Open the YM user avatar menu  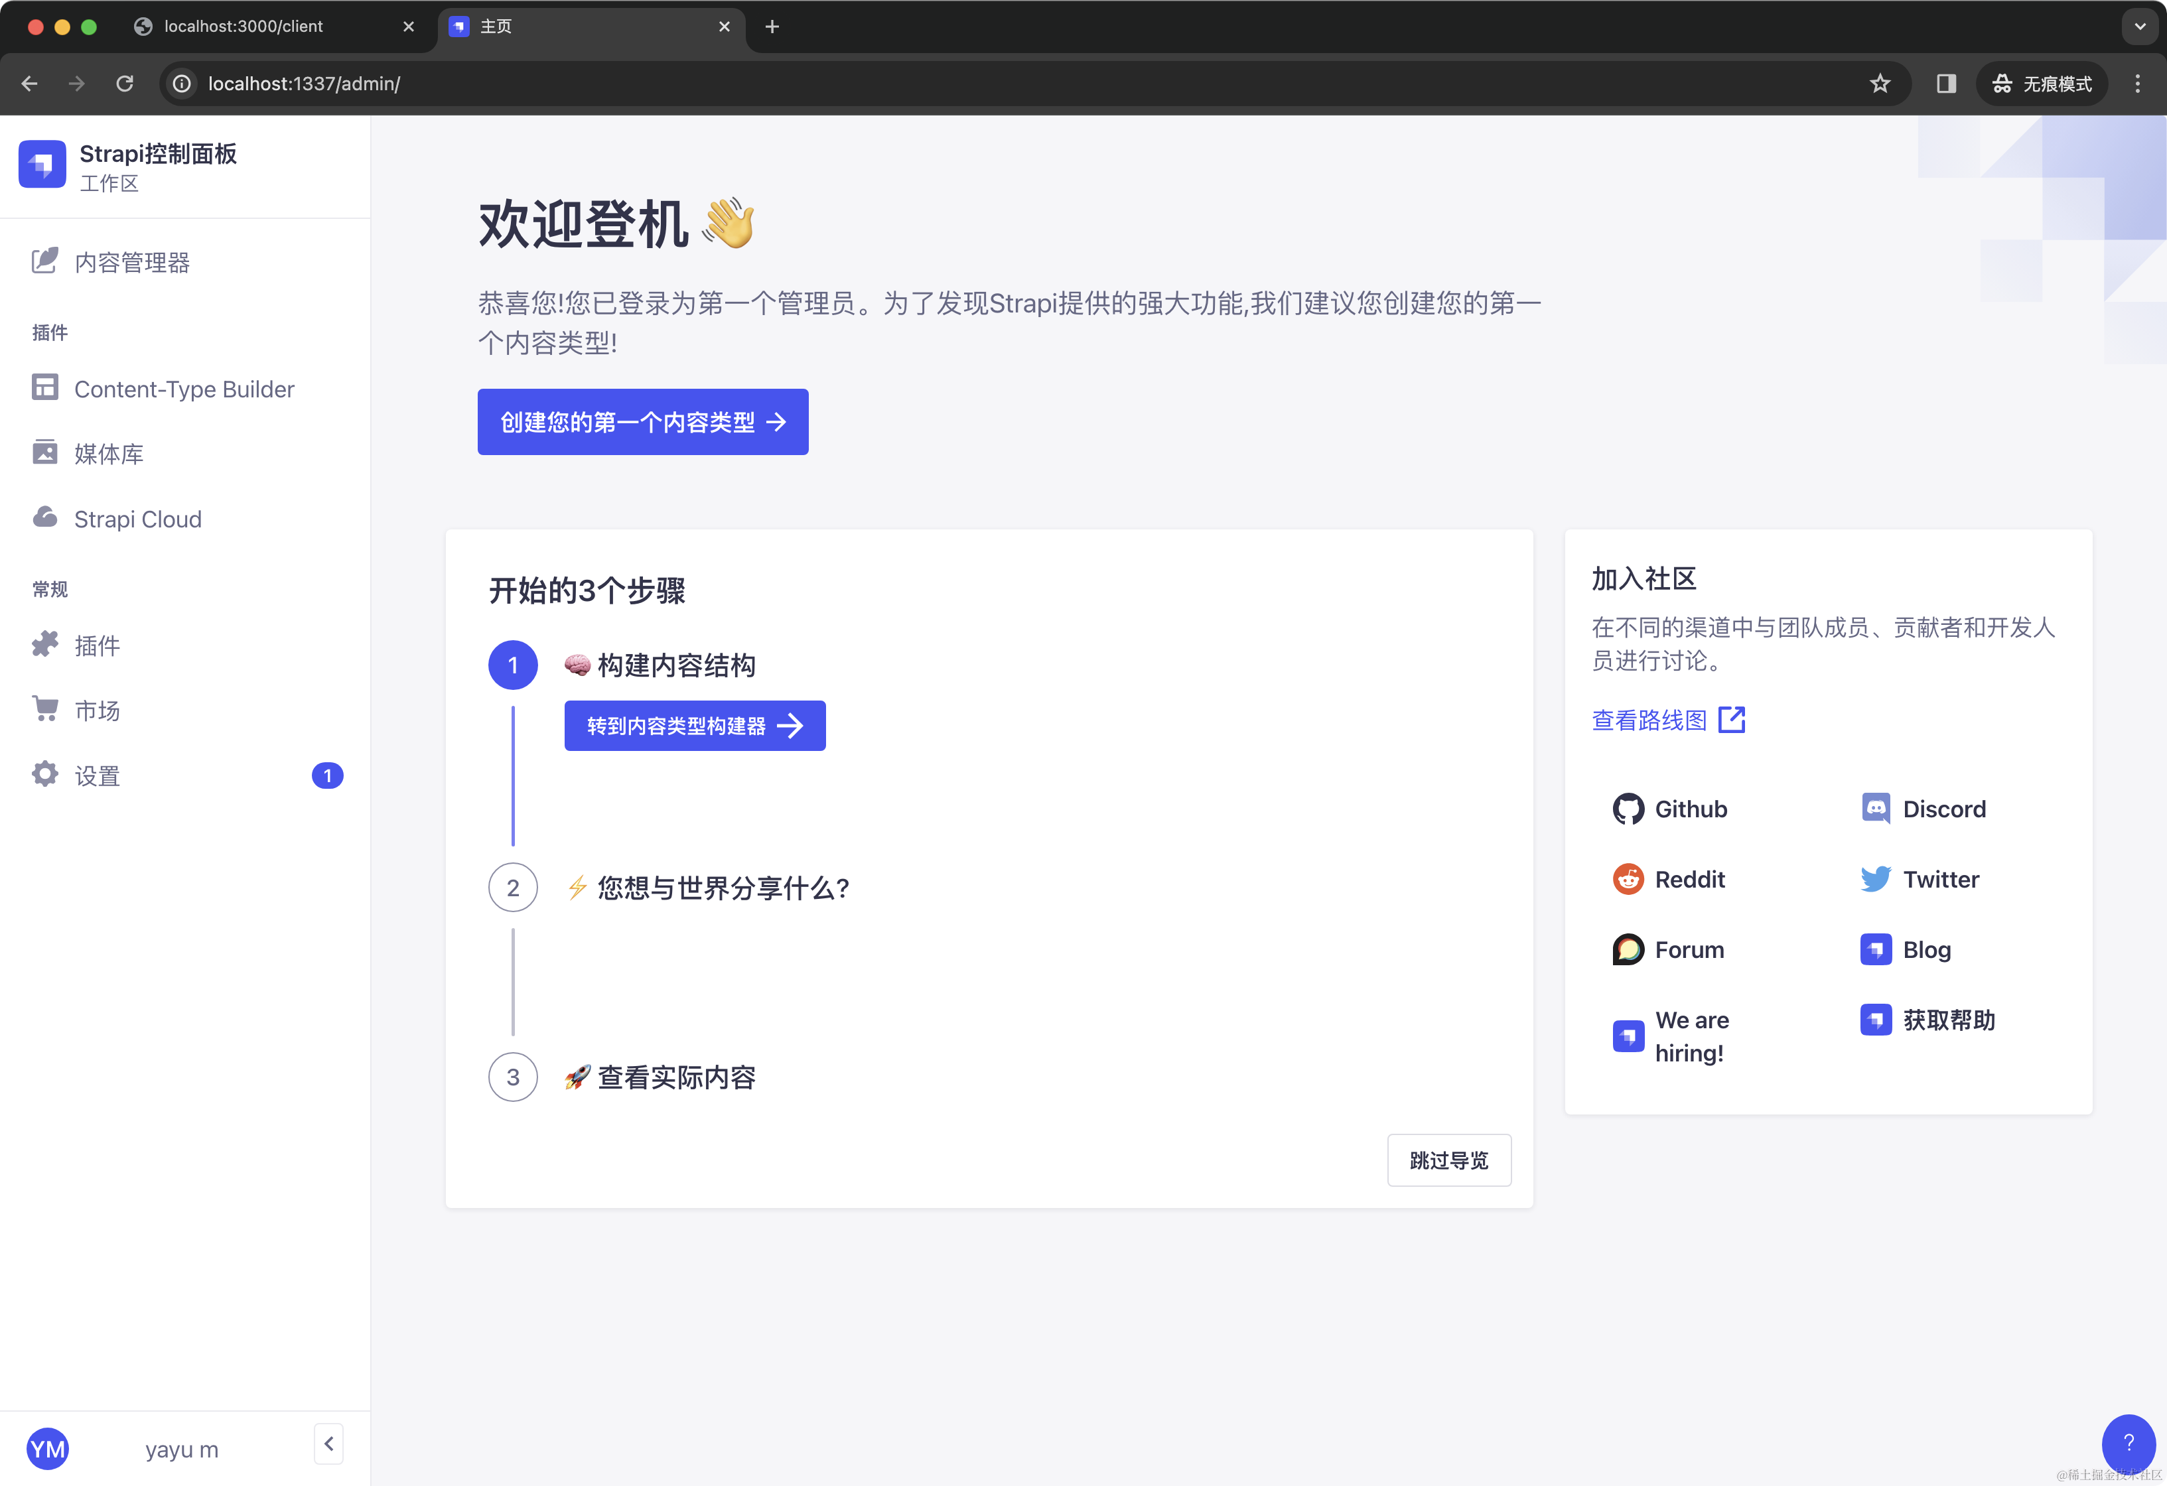(x=48, y=1449)
